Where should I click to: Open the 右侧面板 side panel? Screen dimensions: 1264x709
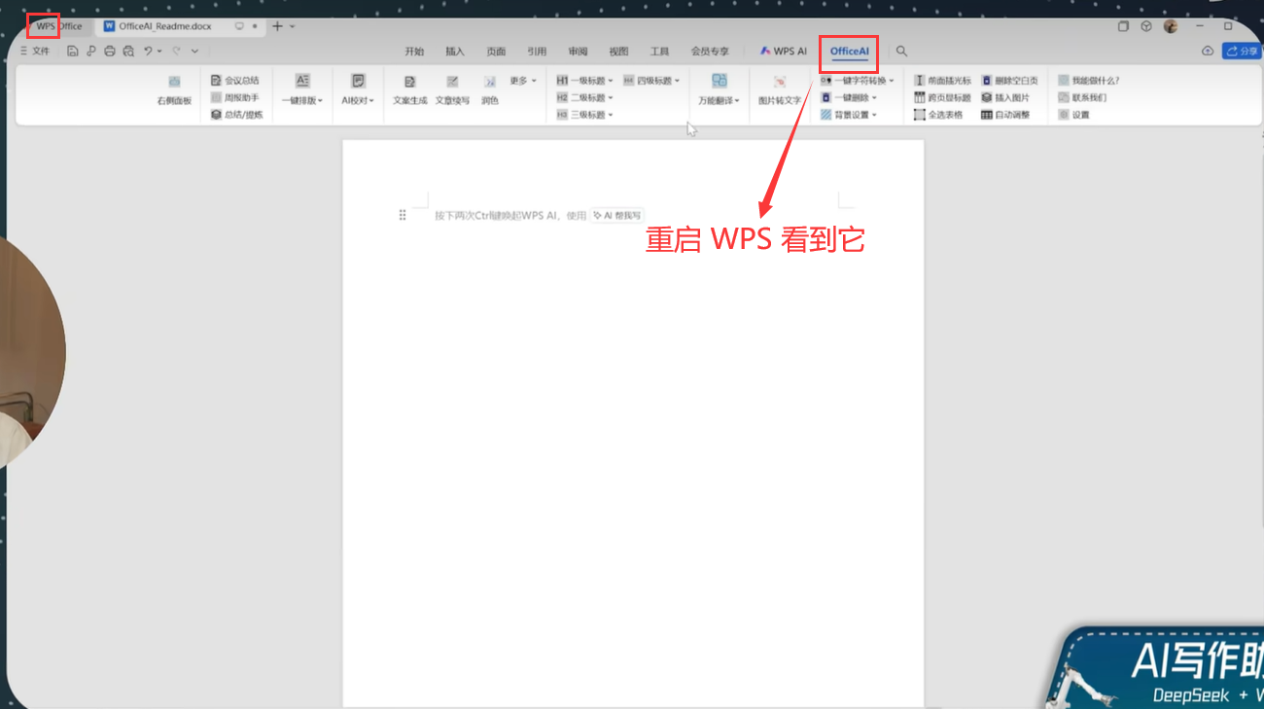[174, 90]
